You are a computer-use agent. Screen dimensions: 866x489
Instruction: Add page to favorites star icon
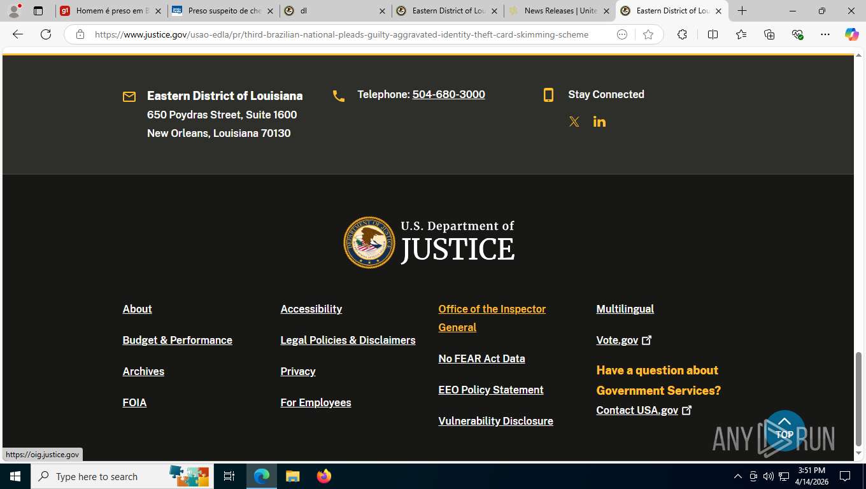648,34
